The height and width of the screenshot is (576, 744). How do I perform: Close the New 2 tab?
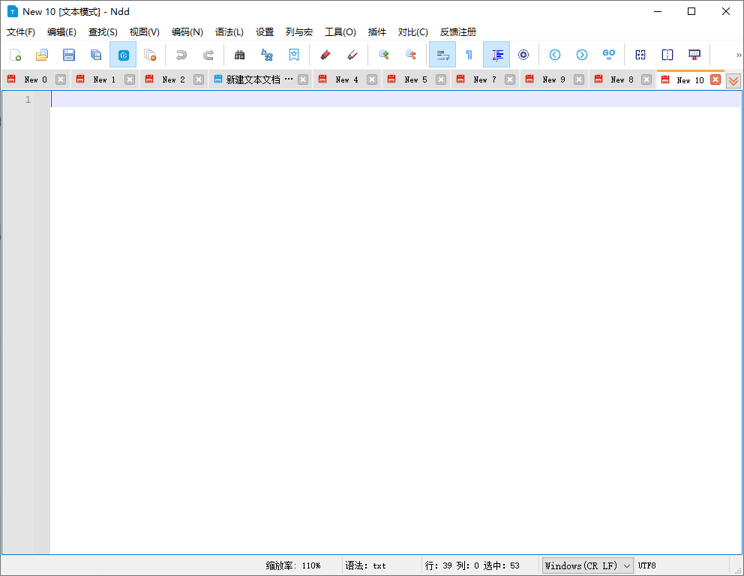(198, 79)
